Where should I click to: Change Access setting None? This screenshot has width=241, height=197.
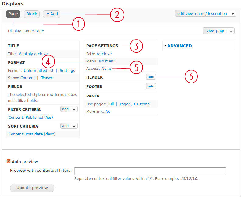[x=106, y=68]
